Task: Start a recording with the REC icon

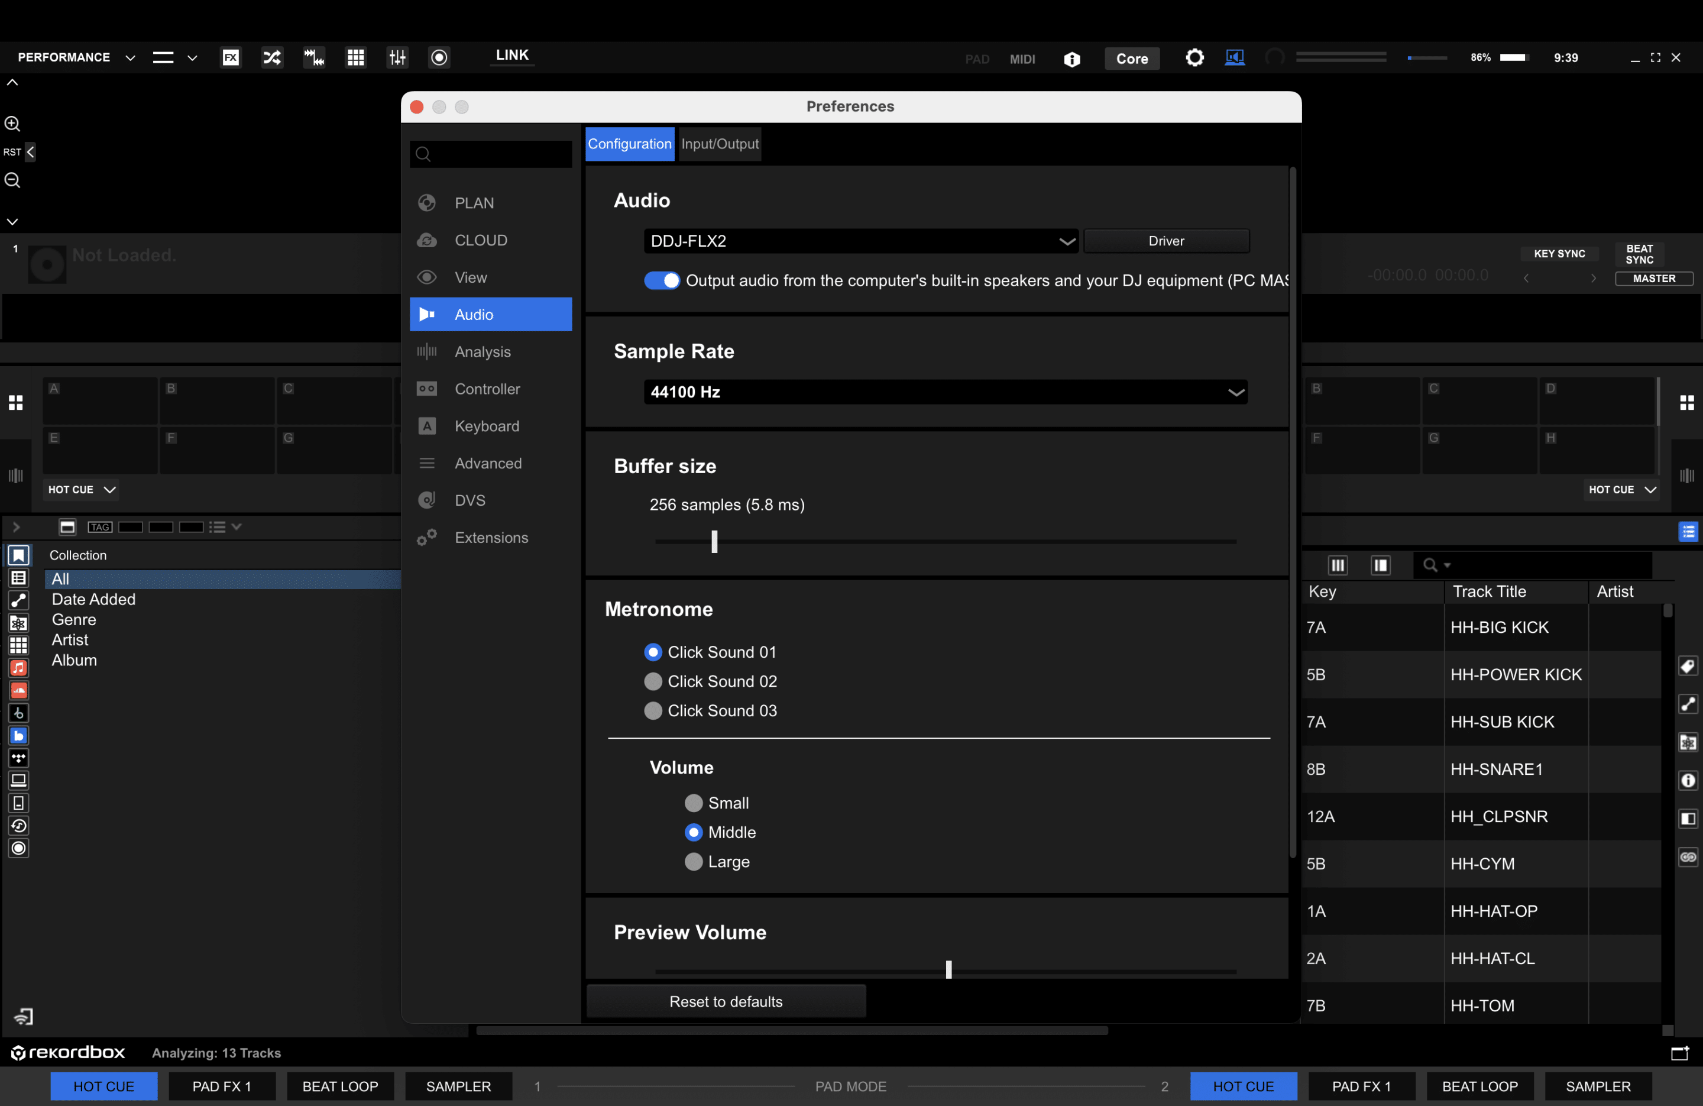Action: (x=439, y=57)
